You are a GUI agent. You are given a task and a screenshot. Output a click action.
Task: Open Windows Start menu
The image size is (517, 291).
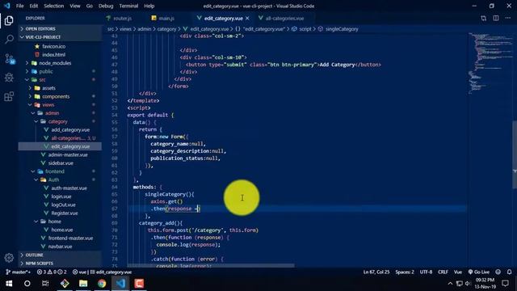pyautogui.click(x=9, y=284)
